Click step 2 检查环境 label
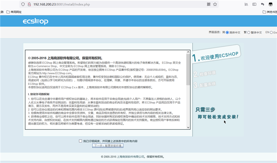 (204, 73)
